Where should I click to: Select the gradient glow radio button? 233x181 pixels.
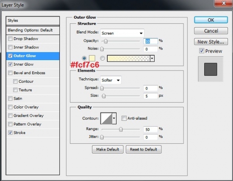[x=103, y=58]
